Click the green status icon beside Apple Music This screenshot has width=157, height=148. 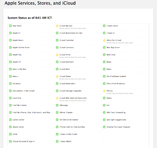pyautogui.click(x=10, y=40)
